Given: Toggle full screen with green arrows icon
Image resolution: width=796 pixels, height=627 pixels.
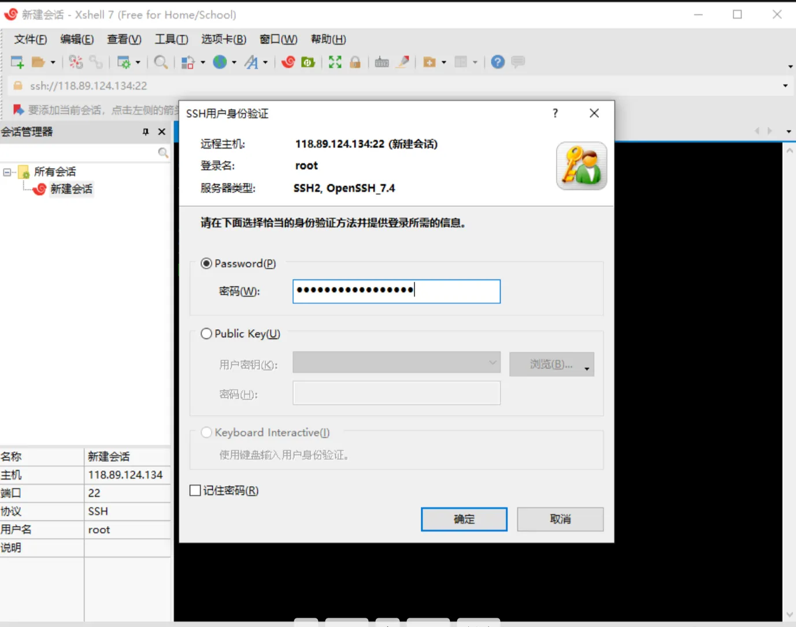Looking at the screenshot, I should tap(335, 62).
